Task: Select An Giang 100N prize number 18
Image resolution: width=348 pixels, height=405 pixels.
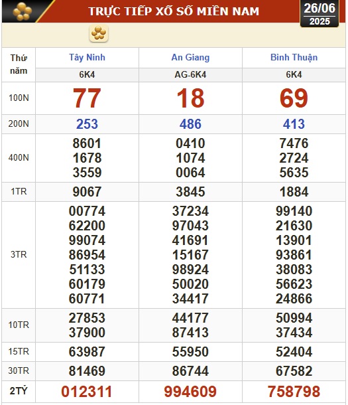Action: (x=190, y=98)
